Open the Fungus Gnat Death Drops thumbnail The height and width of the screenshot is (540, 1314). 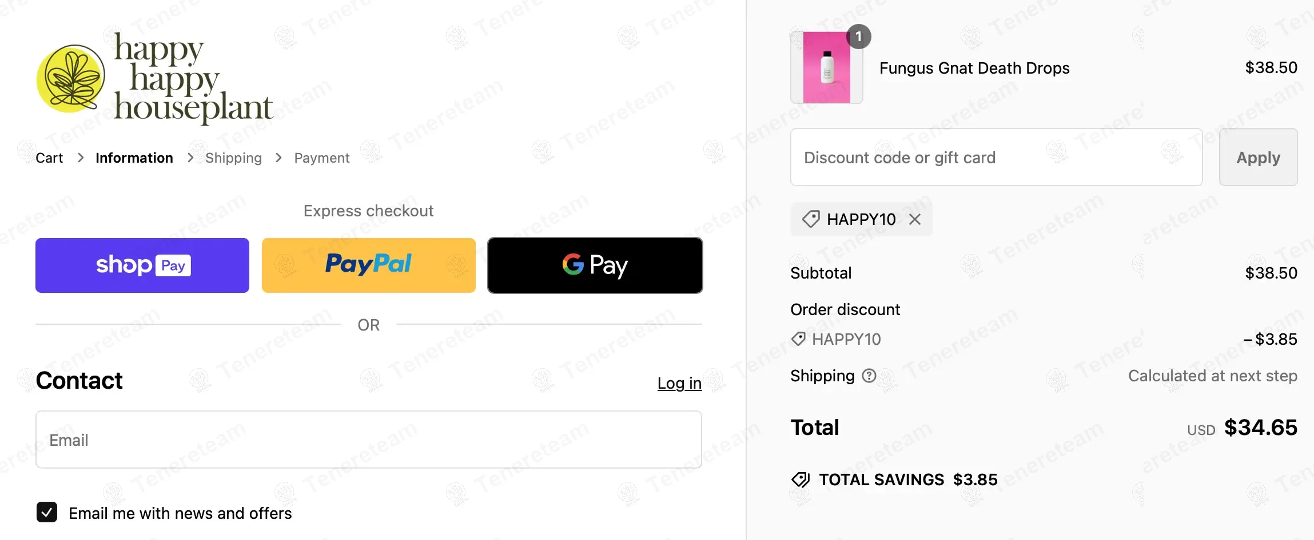pyautogui.click(x=826, y=67)
